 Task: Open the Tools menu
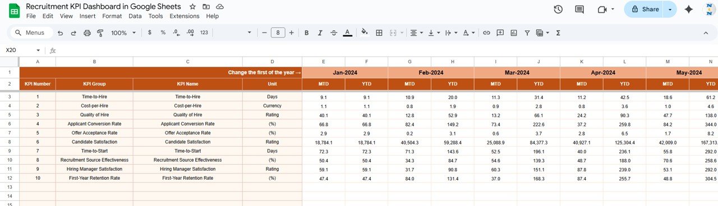pos(156,16)
